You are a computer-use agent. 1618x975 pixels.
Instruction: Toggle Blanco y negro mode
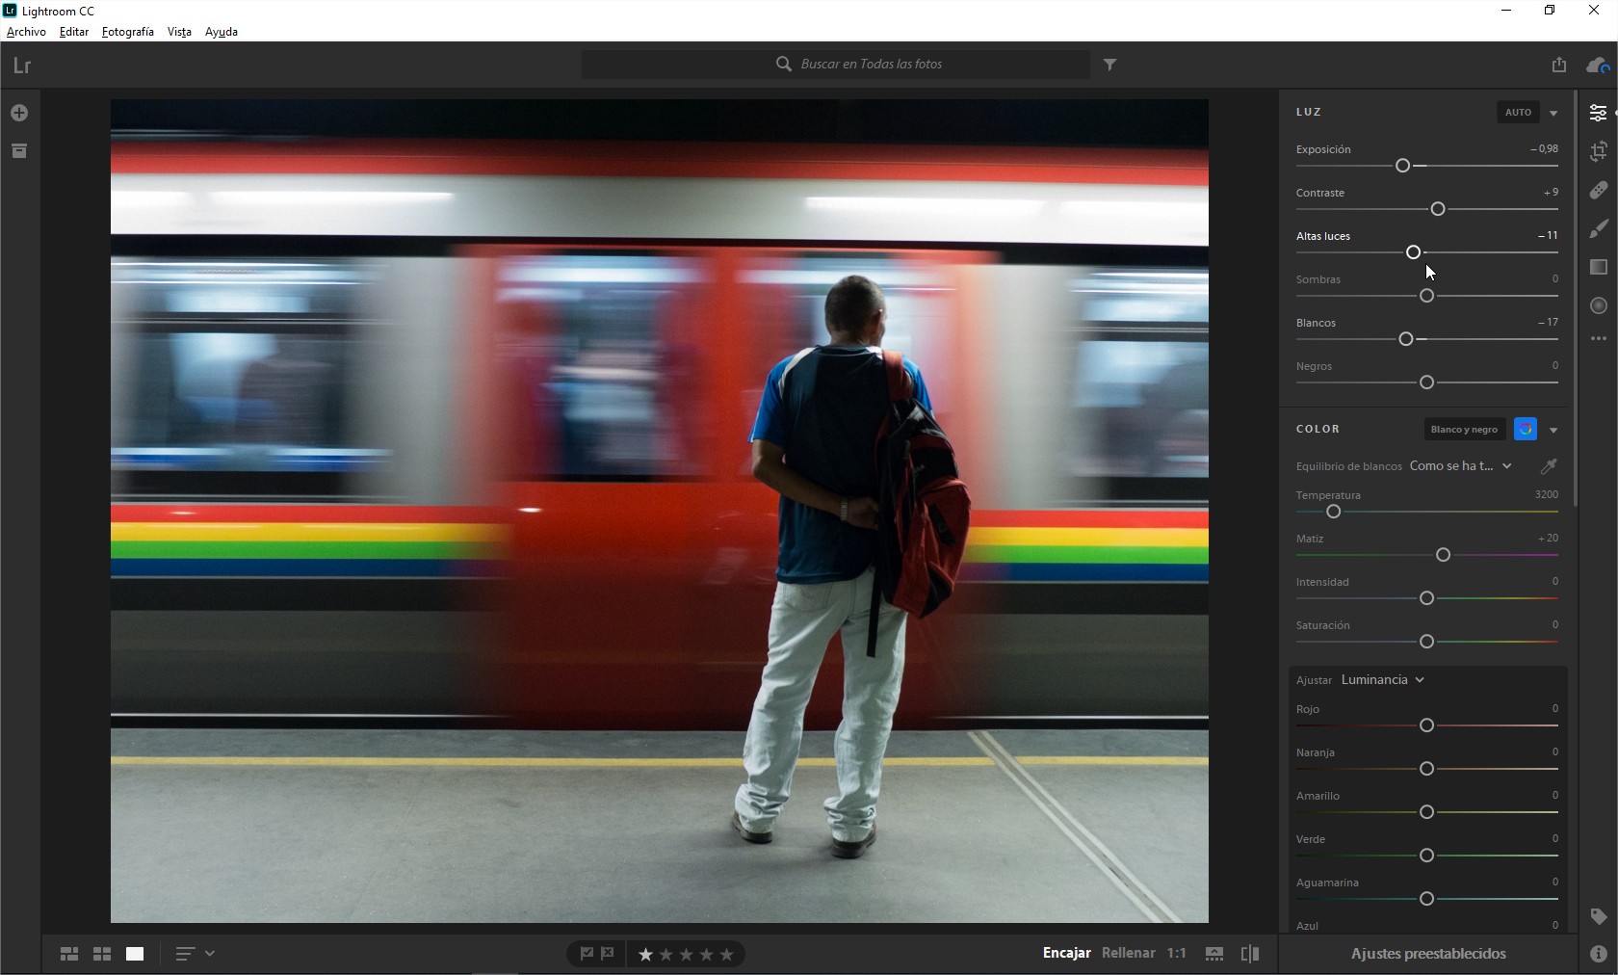(x=1464, y=430)
